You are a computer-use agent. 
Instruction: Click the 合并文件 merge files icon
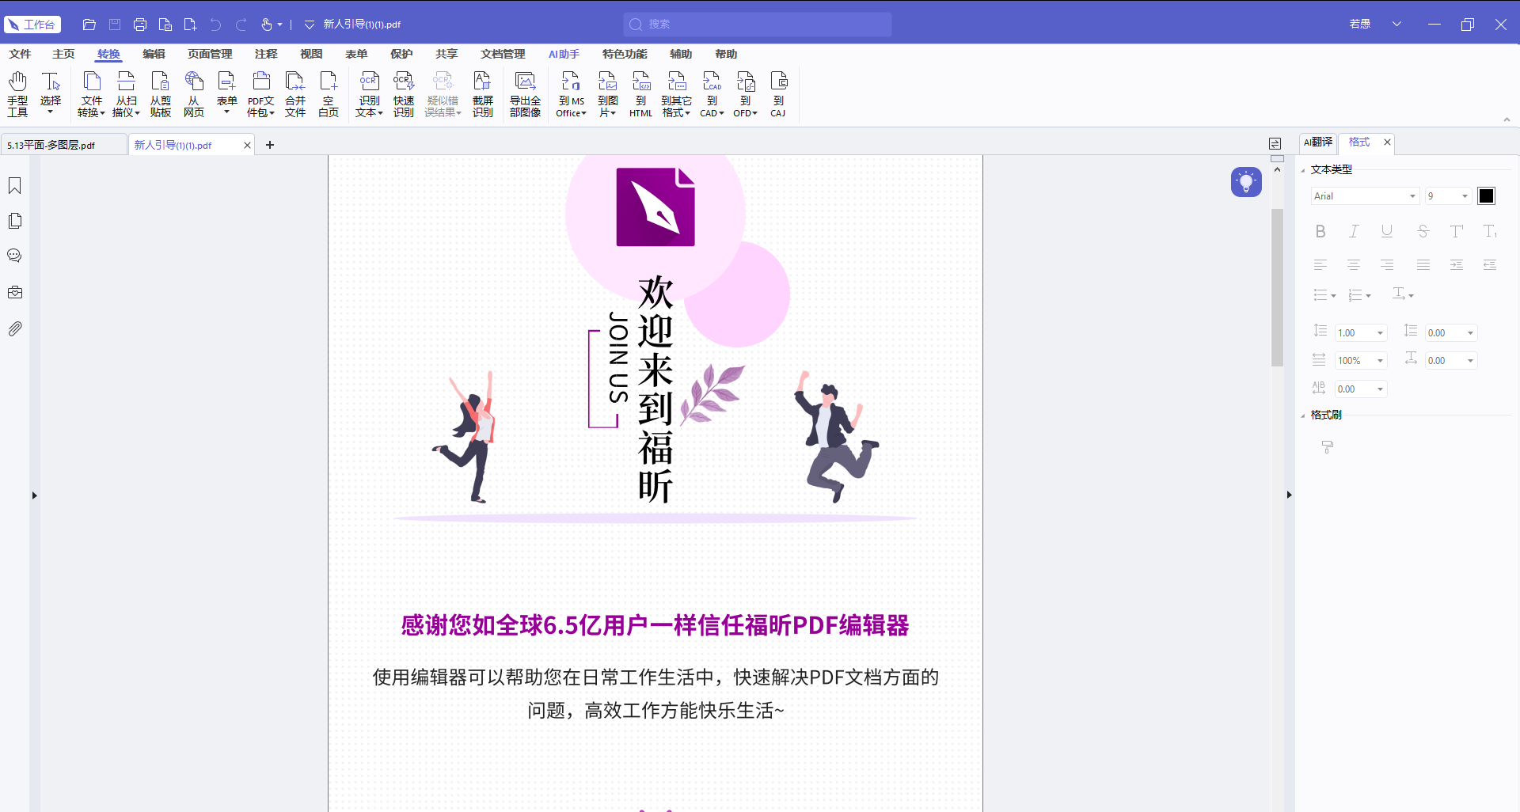295,94
